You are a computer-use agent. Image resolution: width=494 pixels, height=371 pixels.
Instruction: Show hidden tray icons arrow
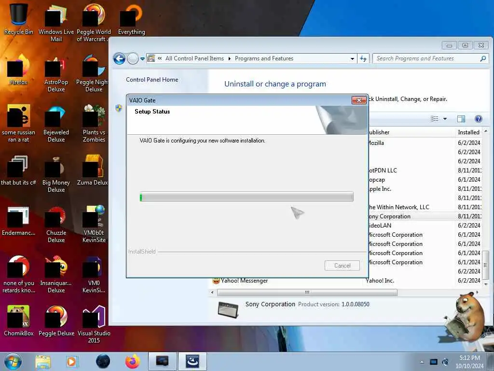pos(422,362)
